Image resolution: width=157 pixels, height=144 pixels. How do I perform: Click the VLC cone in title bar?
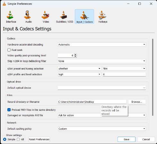pyautogui.click(x=4, y=4)
